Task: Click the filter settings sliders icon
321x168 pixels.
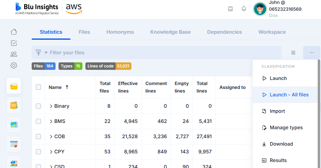Action: (293, 53)
